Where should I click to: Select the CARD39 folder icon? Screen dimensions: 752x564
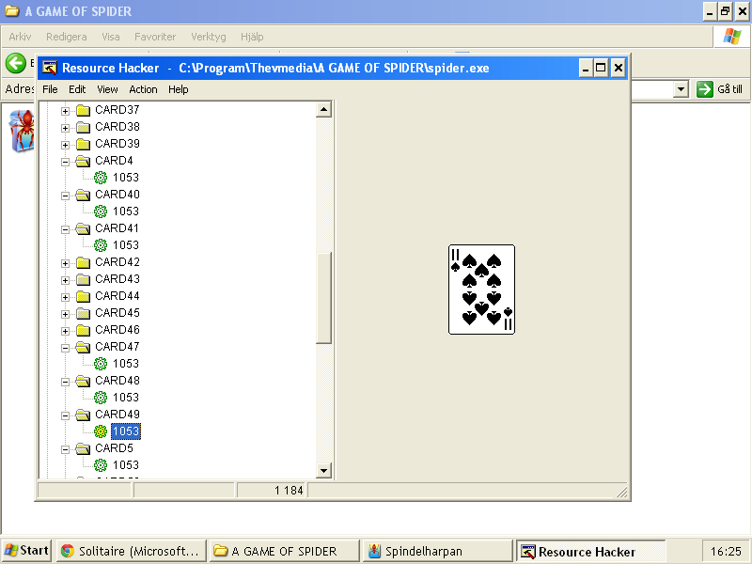point(84,145)
